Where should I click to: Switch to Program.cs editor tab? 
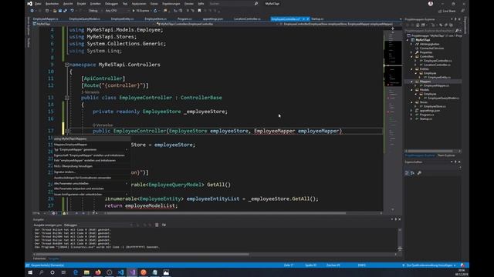[184, 19]
